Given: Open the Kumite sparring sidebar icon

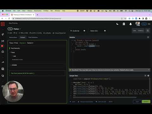Looking at the screenshot, I should coord(3,41).
